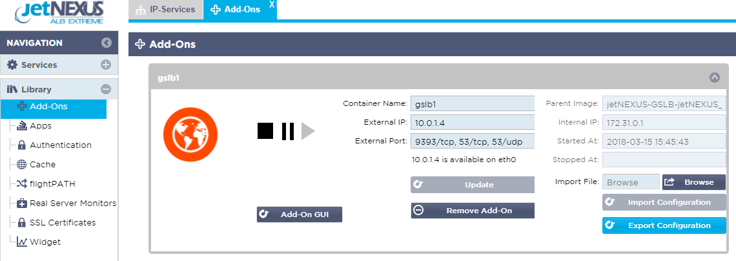Collapse the gslb1 panel with the chevron

[715, 78]
